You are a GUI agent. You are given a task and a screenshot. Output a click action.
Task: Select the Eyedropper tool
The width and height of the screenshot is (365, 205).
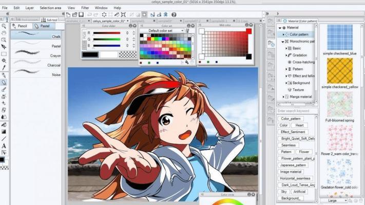coord(4,68)
